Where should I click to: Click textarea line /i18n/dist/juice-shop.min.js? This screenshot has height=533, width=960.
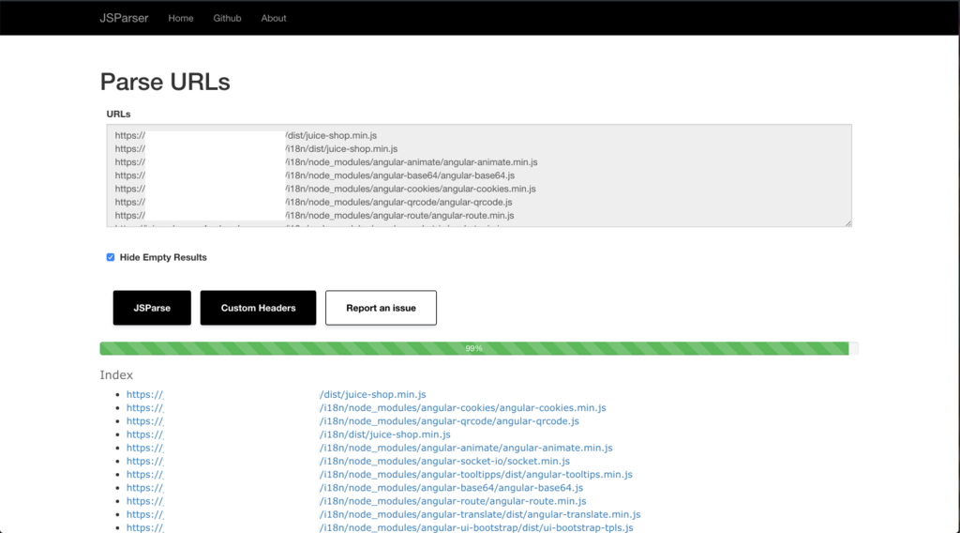point(256,149)
